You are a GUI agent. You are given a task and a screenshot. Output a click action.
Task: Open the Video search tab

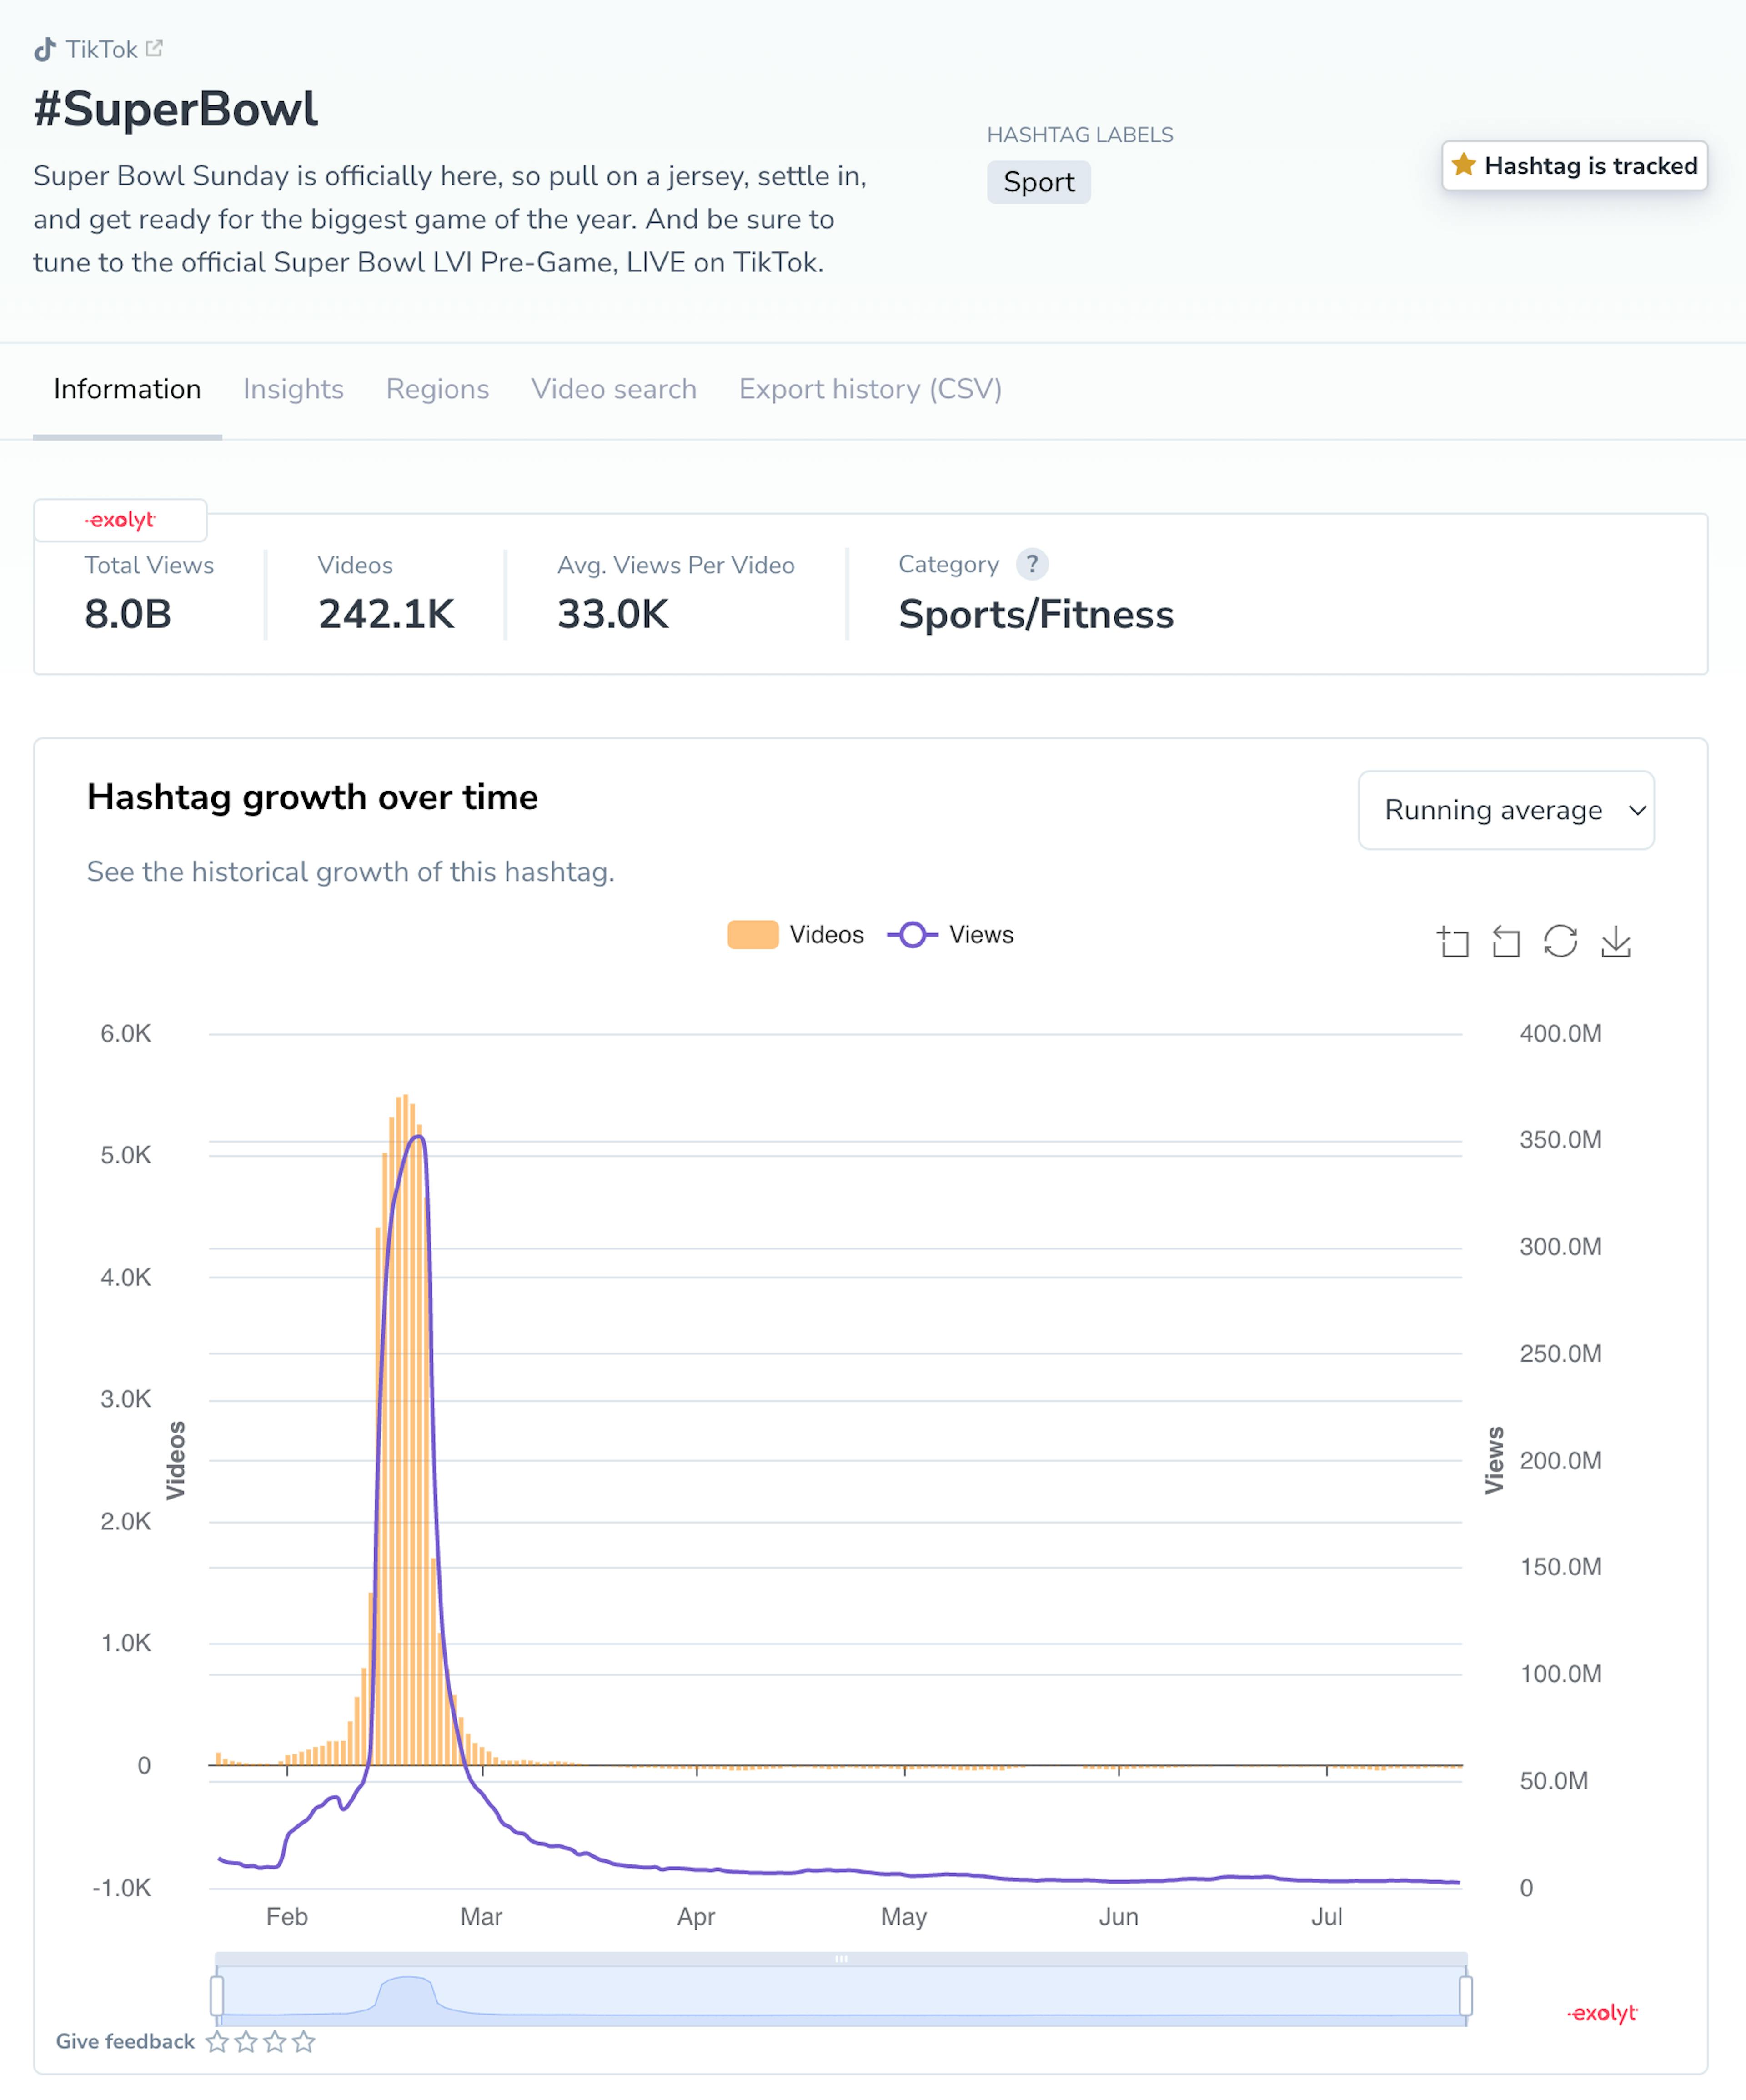(614, 389)
